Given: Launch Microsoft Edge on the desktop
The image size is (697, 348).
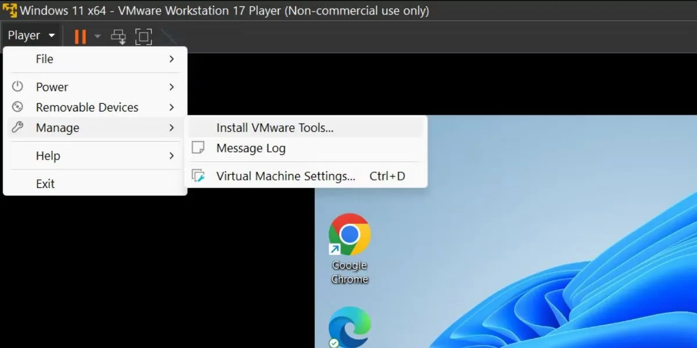Looking at the screenshot, I should click(x=349, y=328).
